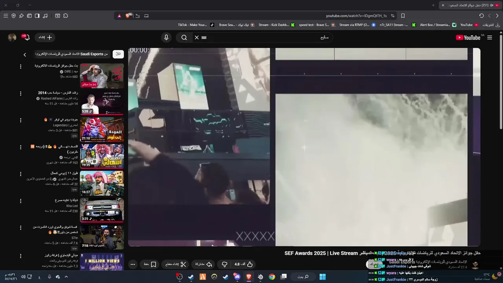Viewport: 503px width, 283px height.
Task: Open the speed test - Brave S... bookmark
Action: coord(317,25)
